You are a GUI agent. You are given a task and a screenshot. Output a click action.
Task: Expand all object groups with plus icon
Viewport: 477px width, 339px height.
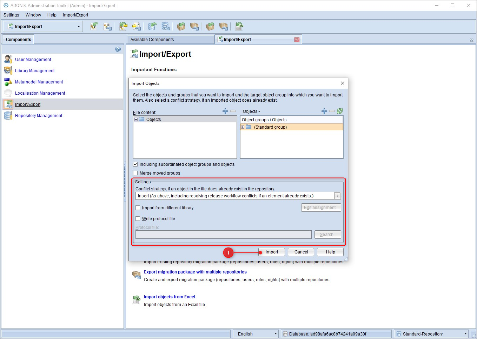click(324, 111)
